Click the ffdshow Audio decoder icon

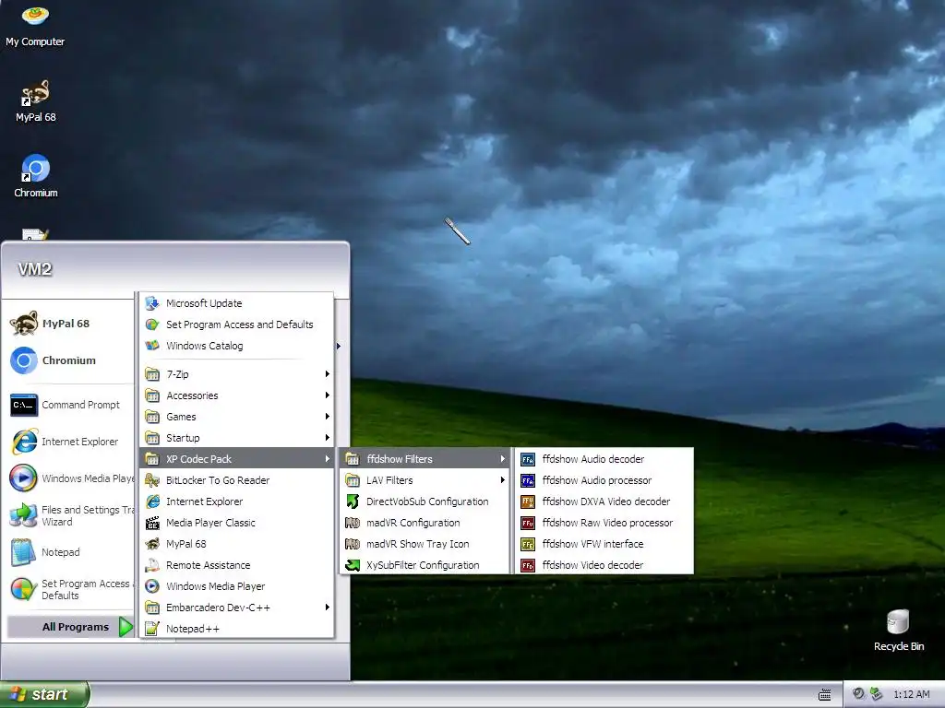[x=527, y=459]
